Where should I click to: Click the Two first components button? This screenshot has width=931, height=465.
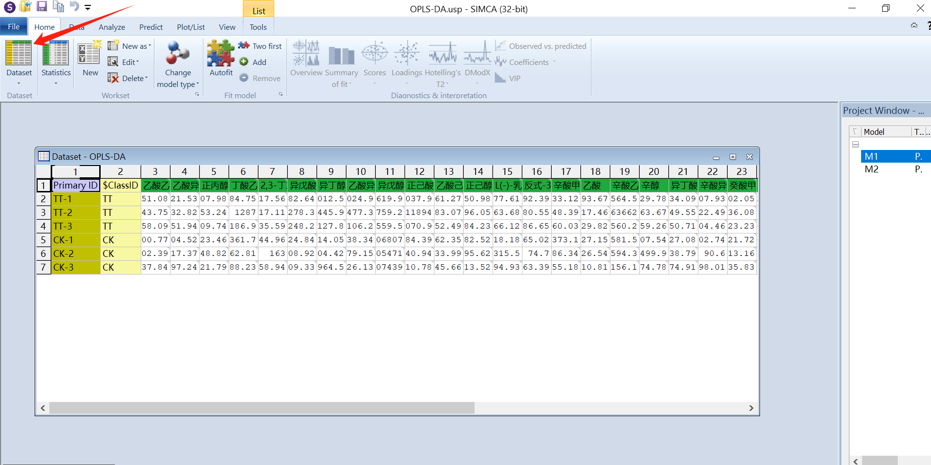[x=260, y=46]
